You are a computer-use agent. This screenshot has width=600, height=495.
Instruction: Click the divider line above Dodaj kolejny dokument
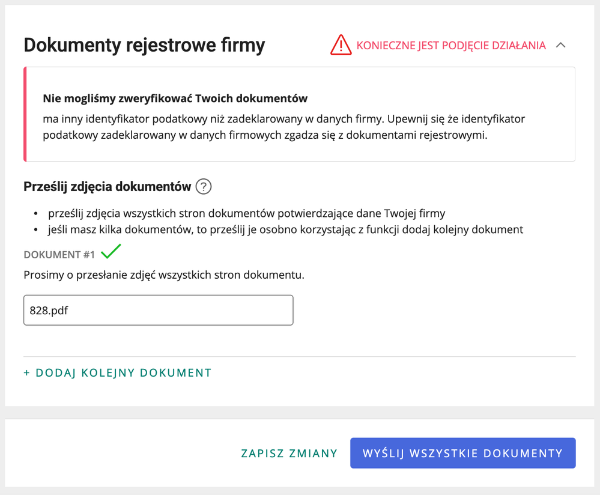coord(299,357)
